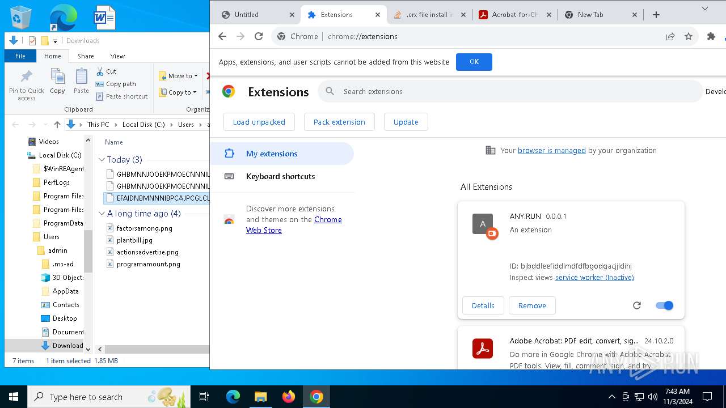The image size is (726, 408).
Task: Select Keyboard shortcuts in sidebar
Action: tap(282, 176)
